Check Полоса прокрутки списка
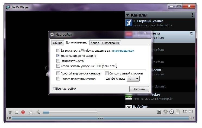Viewport: 202px width, 128px height. point(58,79)
